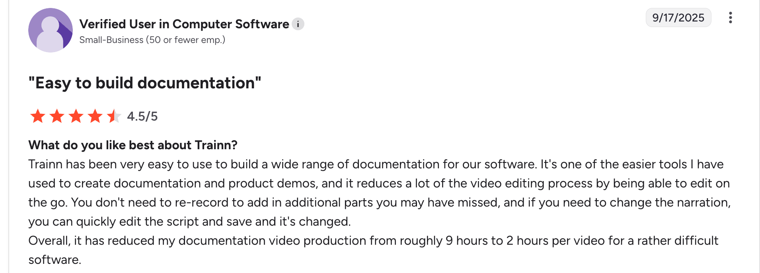Click the first rating star
The height and width of the screenshot is (273, 760).
38,116
